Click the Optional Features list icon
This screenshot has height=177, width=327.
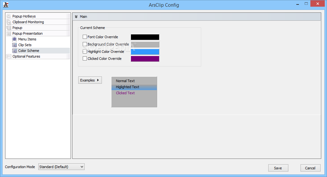[9, 56]
